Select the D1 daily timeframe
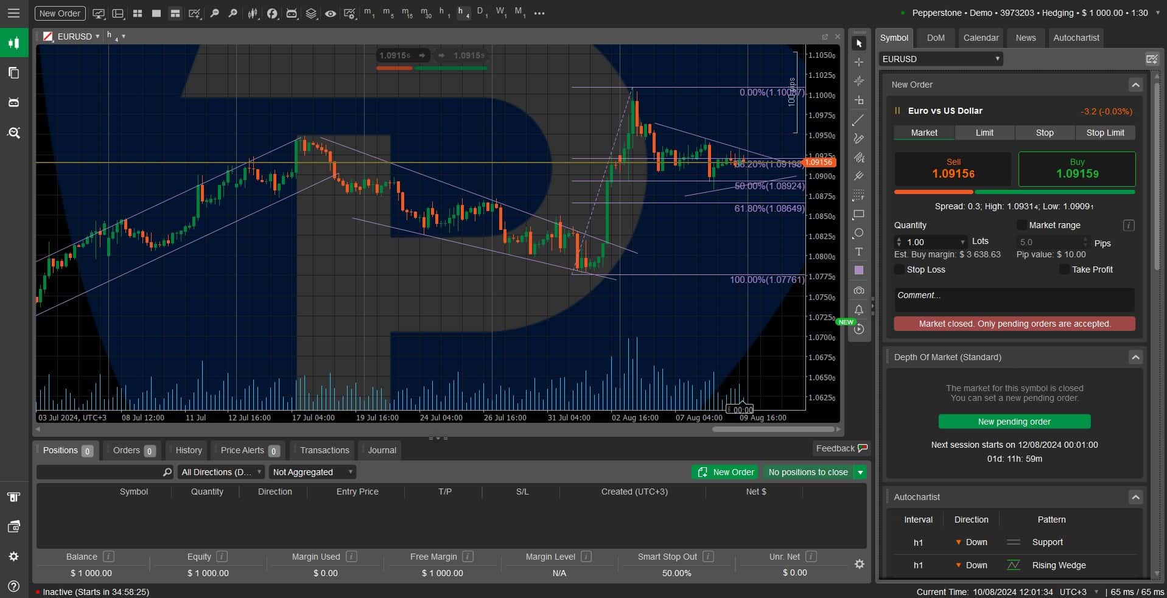The image size is (1167, 598). [482, 13]
